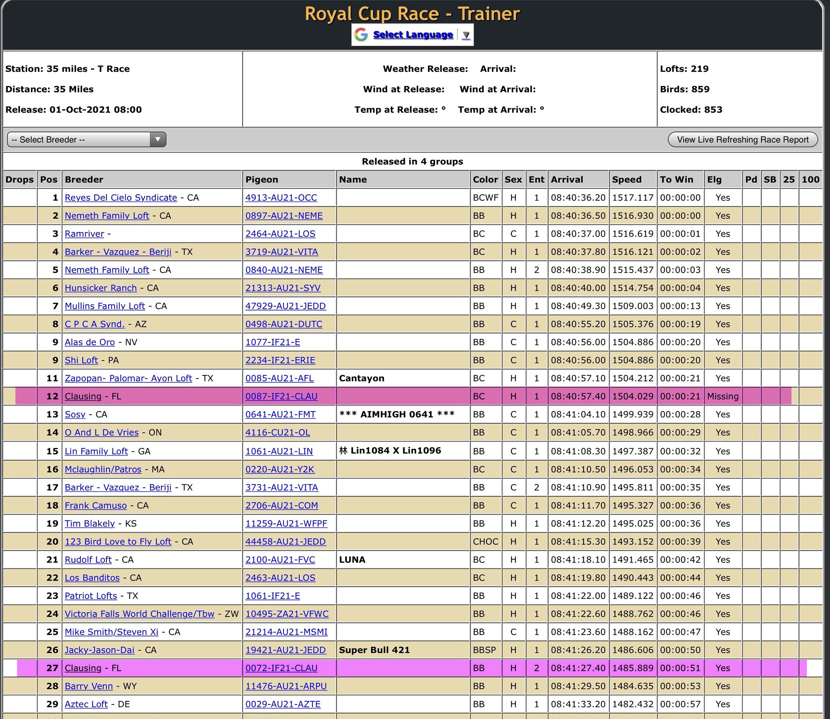Click the Ramriver breeder link
Viewport: 830px width, 719px height.
(84, 234)
